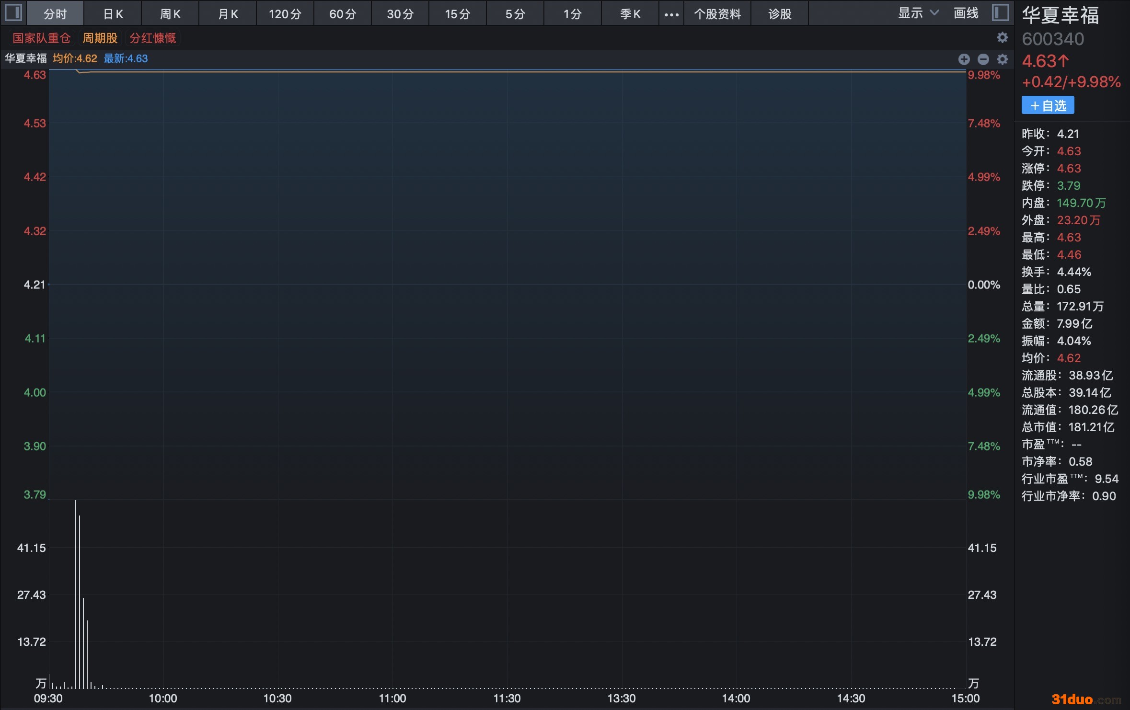Open 诊股 stock diagnosis tab
The width and height of the screenshot is (1130, 710).
780,14
